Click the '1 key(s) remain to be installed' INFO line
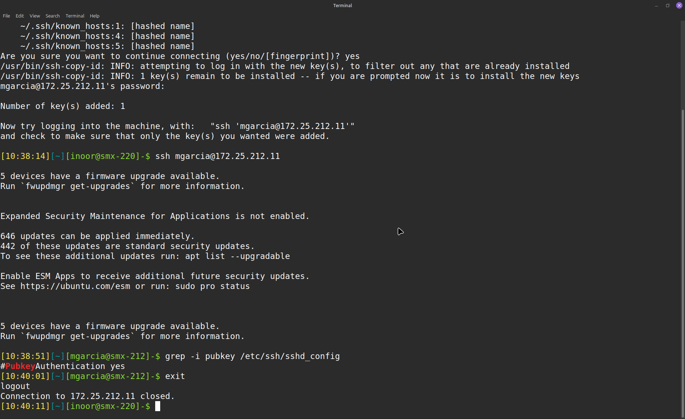The width and height of the screenshot is (685, 419). coord(290,76)
